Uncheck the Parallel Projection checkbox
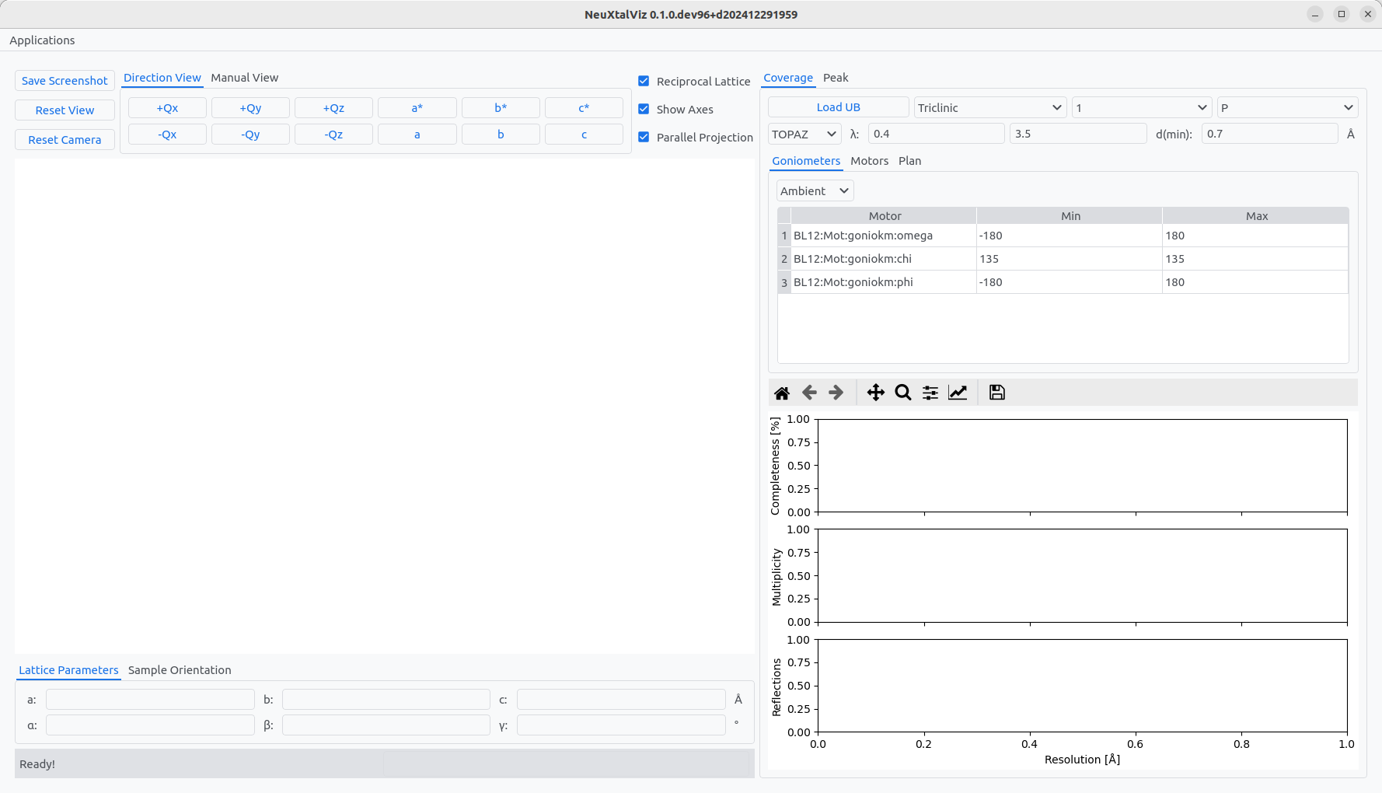The height and width of the screenshot is (793, 1382). point(644,137)
